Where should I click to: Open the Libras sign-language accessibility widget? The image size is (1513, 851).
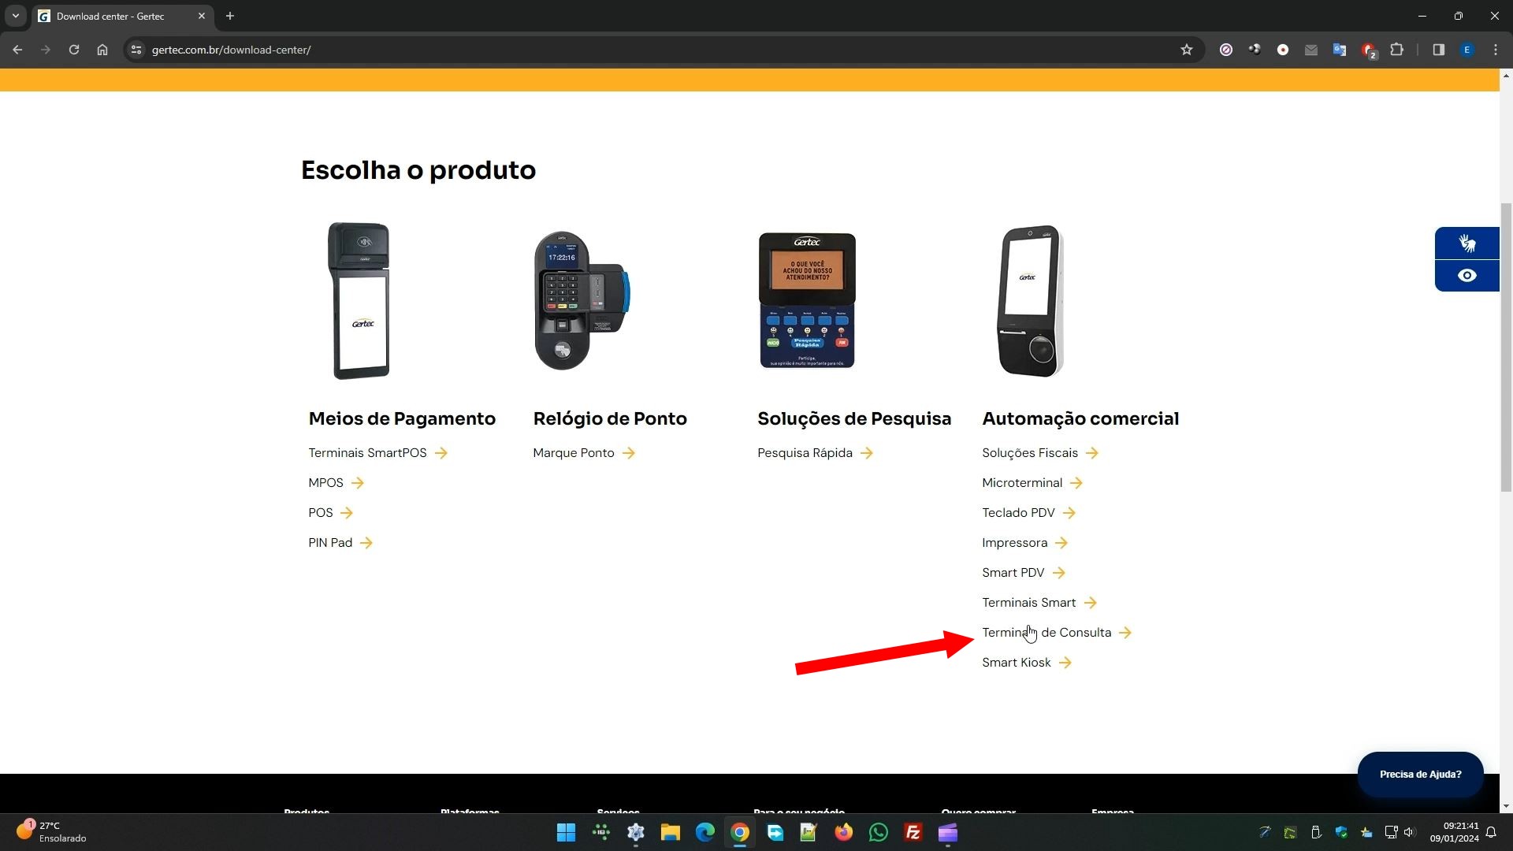coord(1467,243)
